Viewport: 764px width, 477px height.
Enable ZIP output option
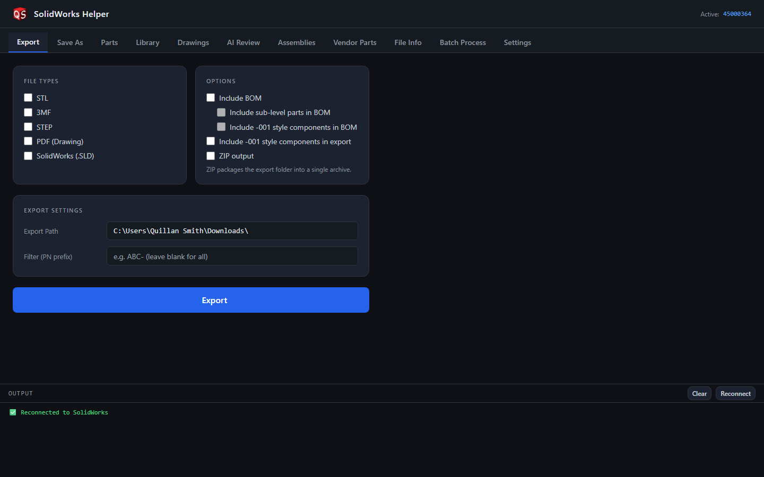tap(211, 156)
